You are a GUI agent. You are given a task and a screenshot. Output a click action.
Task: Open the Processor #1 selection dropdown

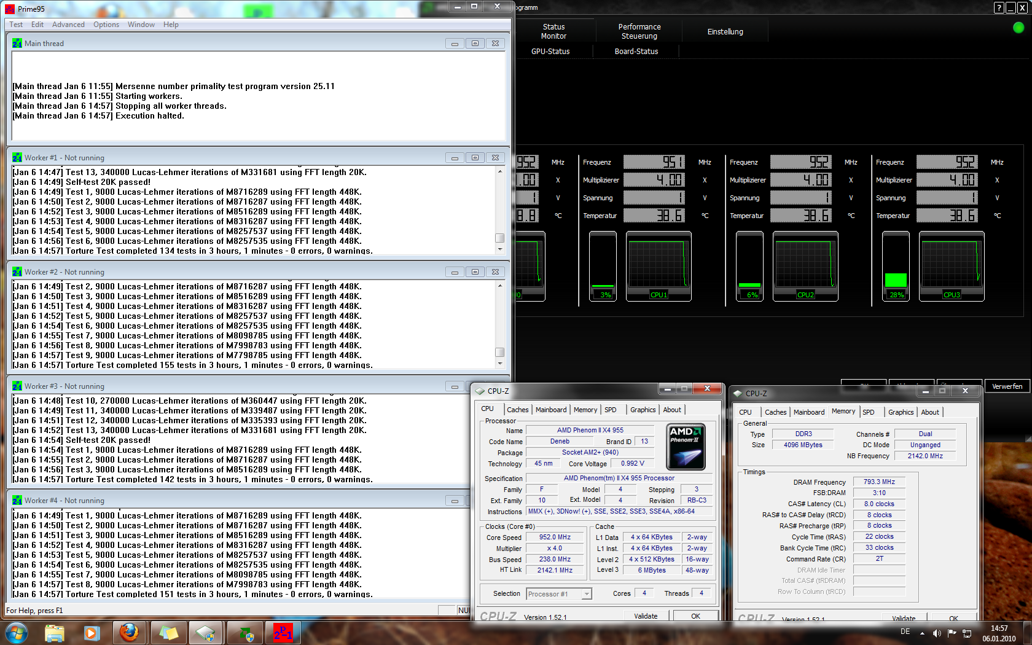[x=587, y=594]
